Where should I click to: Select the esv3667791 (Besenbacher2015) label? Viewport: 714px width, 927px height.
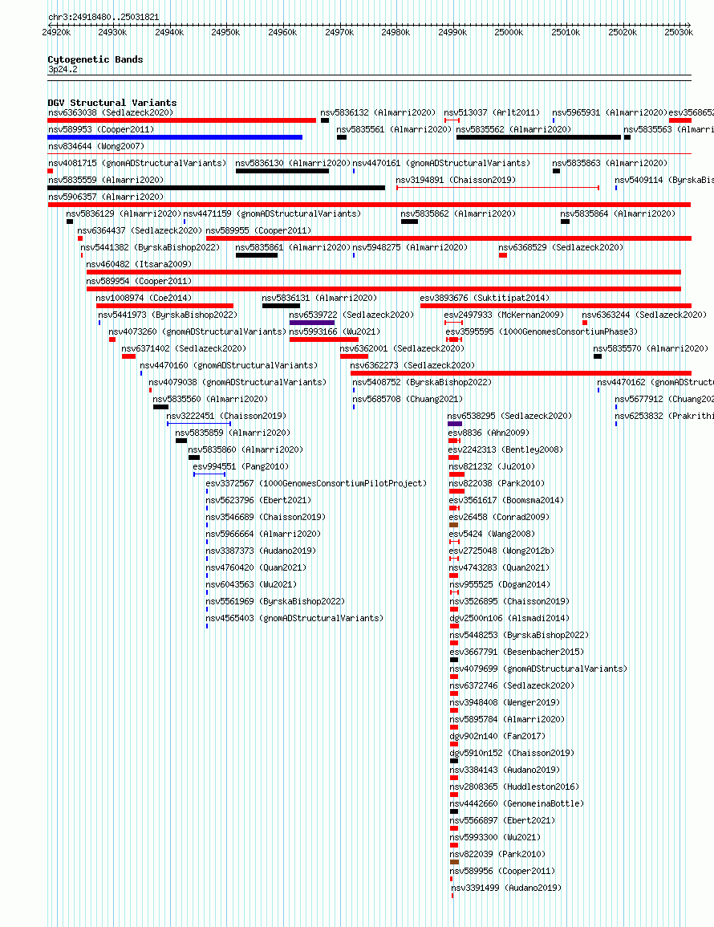pyautogui.click(x=517, y=652)
